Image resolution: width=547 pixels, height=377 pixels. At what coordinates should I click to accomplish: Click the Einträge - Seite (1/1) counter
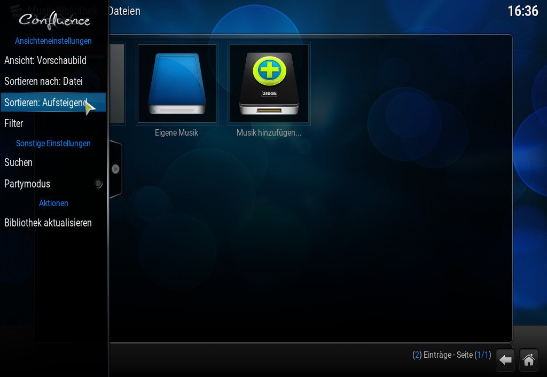[452, 355]
